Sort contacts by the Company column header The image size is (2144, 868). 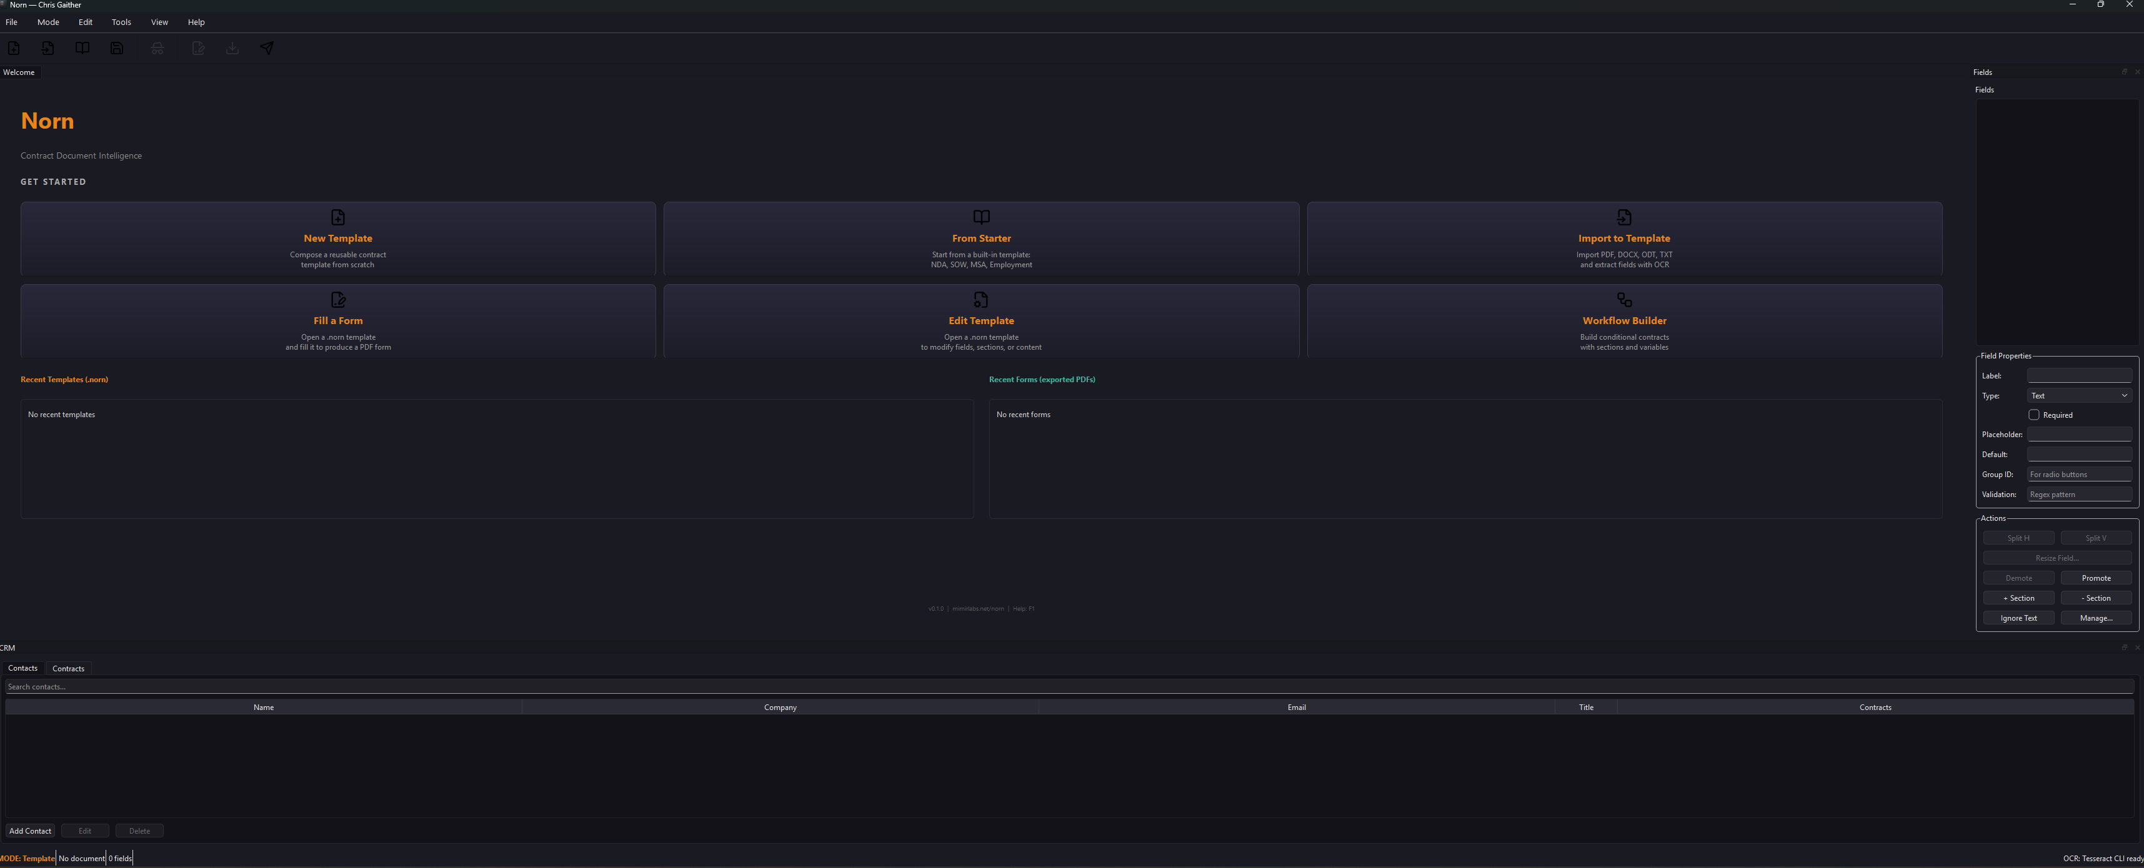coord(780,708)
